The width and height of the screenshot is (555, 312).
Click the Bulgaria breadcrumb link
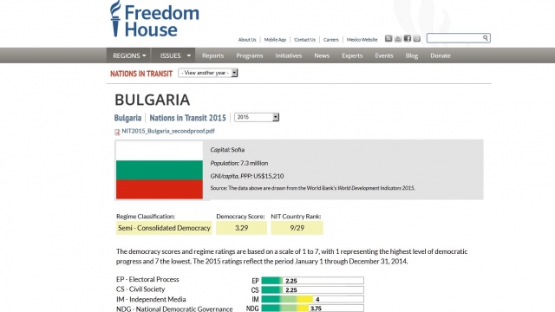[x=127, y=118]
